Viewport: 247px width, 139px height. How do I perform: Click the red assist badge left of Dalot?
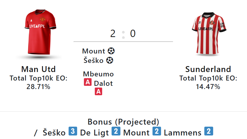coord(87,83)
